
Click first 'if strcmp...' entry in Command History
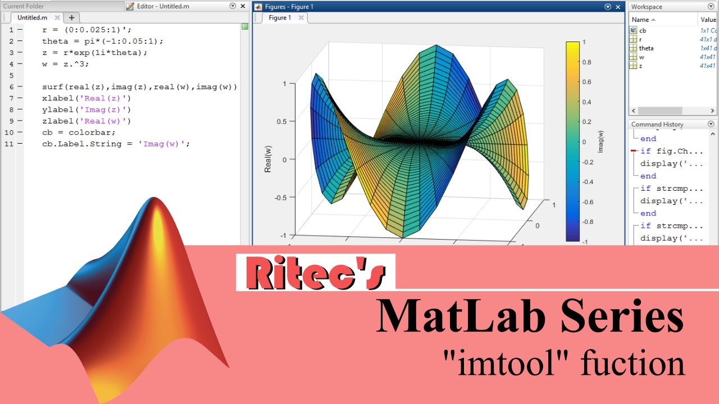pyautogui.click(x=672, y=189)
